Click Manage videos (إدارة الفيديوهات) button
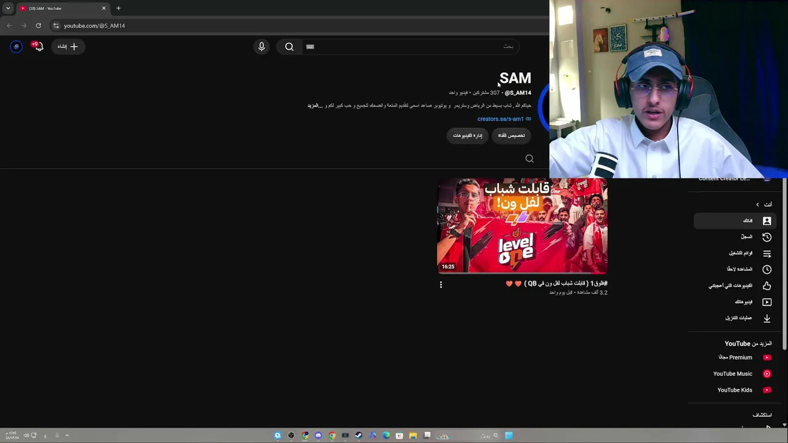Image resolution: width=788 pixels, height=443 pixels. pyautogui.click(x=468, y=135)
